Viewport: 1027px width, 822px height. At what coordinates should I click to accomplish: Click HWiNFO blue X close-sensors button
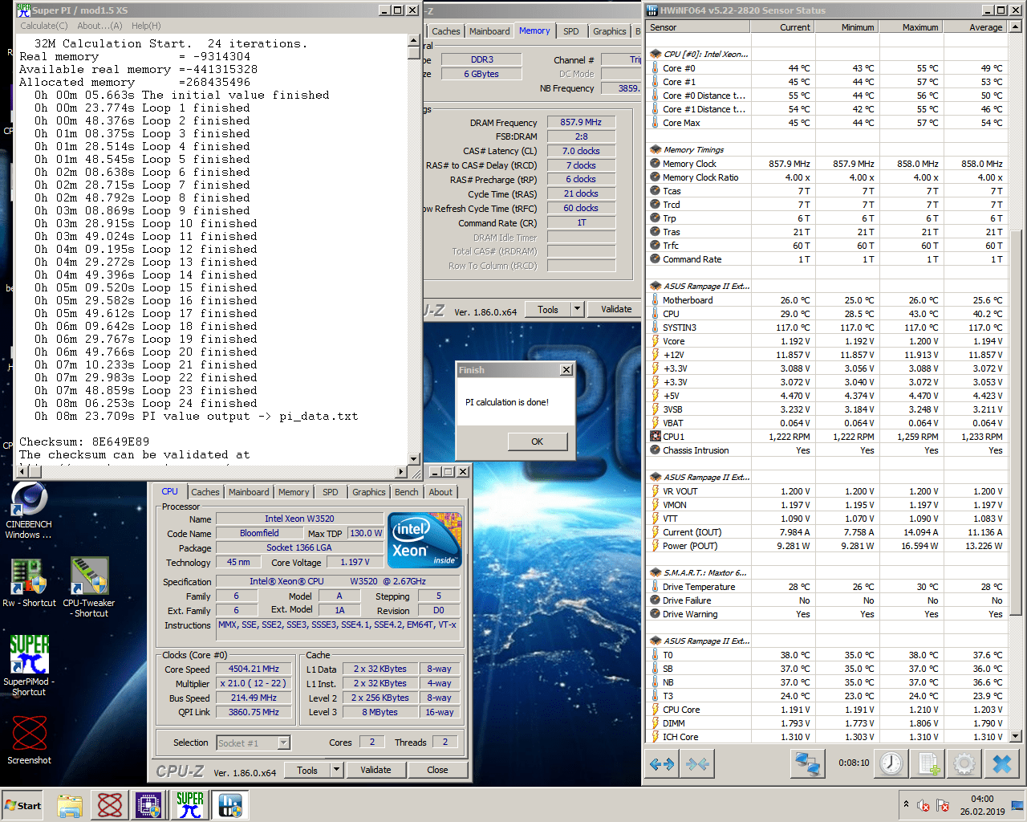click(x=1002, y=763)
